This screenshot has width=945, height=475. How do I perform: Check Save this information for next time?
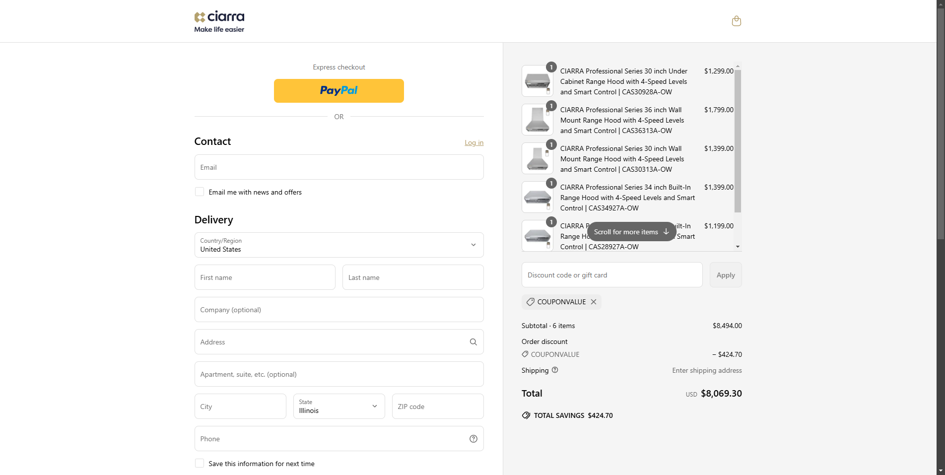click(200, 463)
